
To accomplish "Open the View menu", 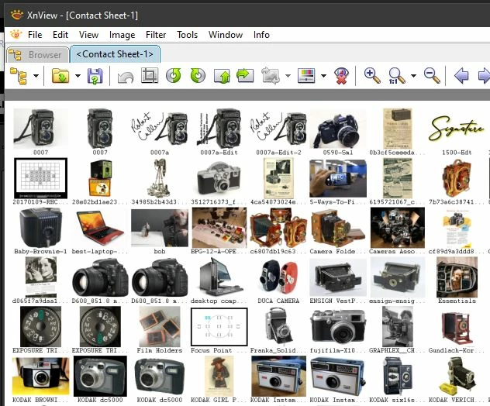I will [88, 35].
